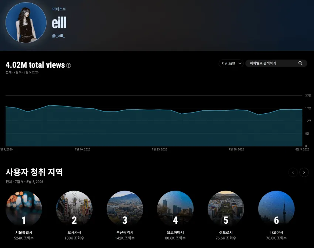Click the 삿포로시 city name
This screenshot has height=248, width=314.
pyautogui.click(x=226, y=233)
